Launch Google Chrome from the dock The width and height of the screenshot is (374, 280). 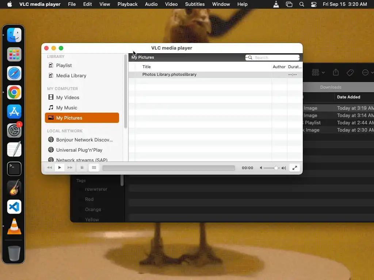[x=14, y=92]
